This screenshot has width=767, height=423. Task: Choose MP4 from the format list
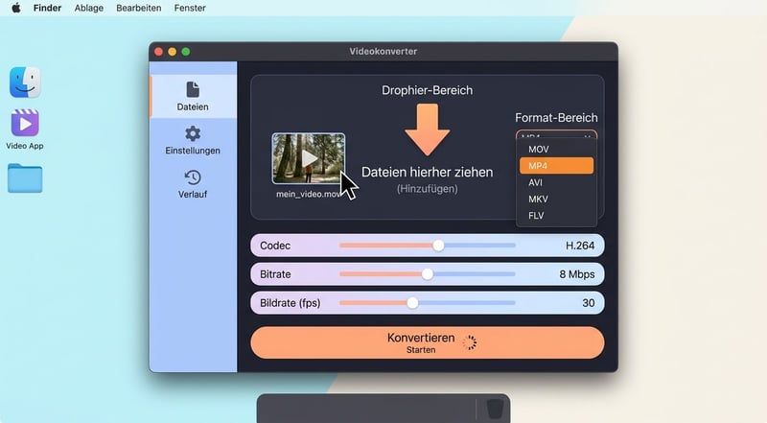point(557,166)
